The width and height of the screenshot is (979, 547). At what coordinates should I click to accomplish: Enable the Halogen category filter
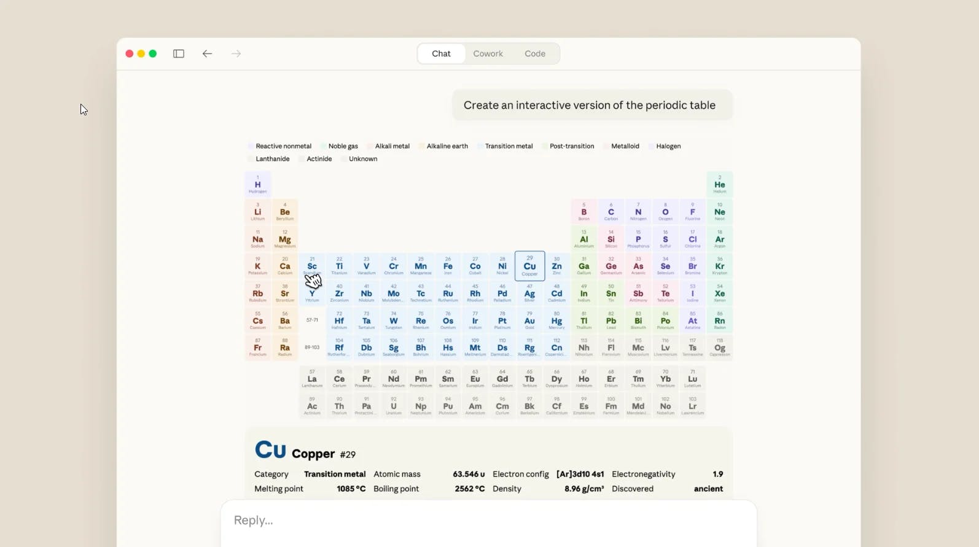(665, 146)
